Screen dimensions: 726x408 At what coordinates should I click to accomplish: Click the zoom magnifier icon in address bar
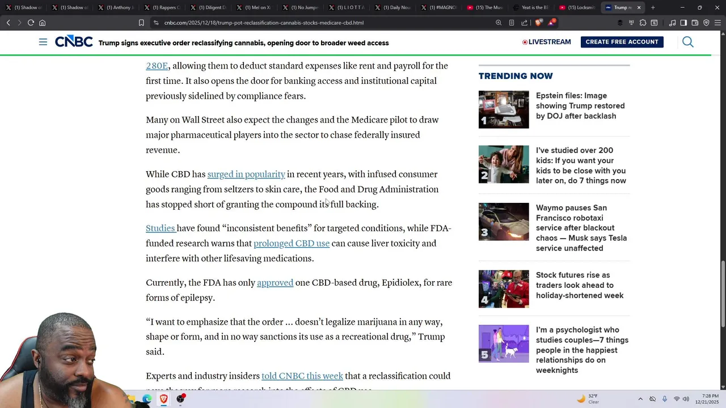point(499,23)
